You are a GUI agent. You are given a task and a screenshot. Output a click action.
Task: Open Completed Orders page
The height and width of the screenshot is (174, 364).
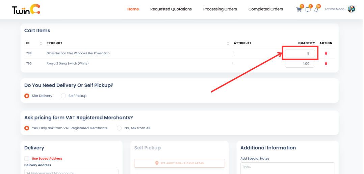point(265,9)
